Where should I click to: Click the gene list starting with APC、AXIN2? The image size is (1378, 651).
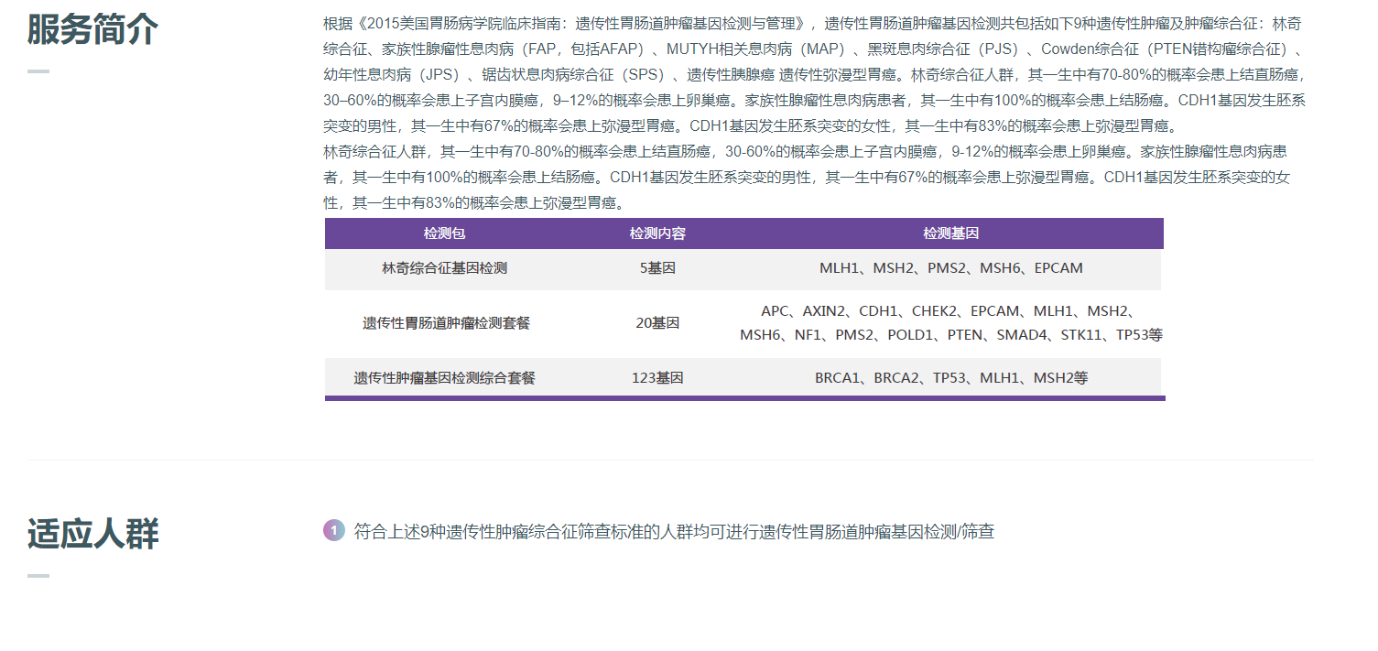pyautogui.click(x=950, y=323)
